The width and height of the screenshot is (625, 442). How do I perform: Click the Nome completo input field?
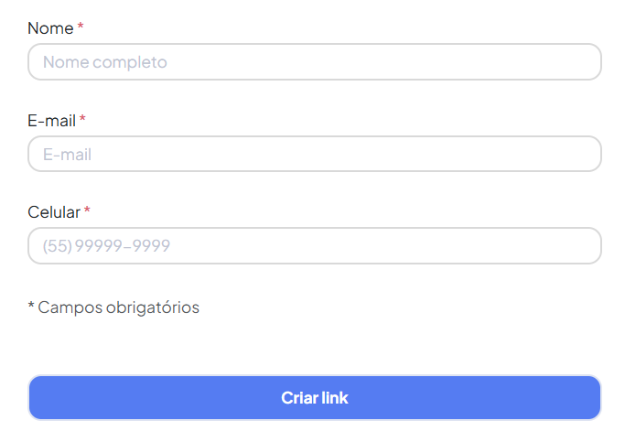(314, 62)
